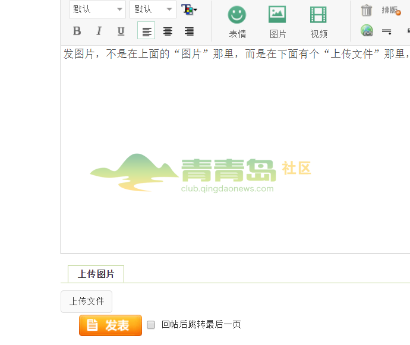Center align the text
Viewport: 410px width, 345px height.
tap(168, 31)
